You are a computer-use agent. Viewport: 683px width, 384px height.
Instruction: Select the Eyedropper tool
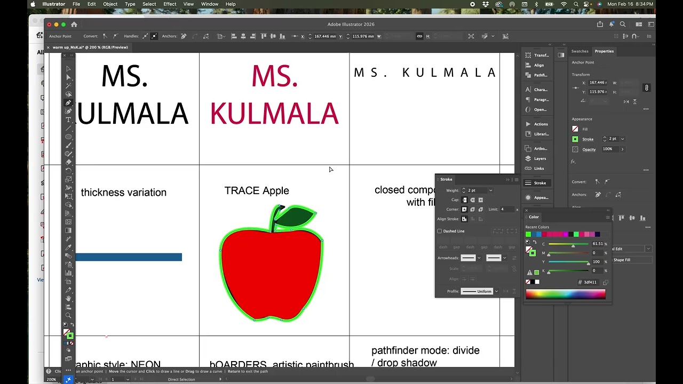68,247
